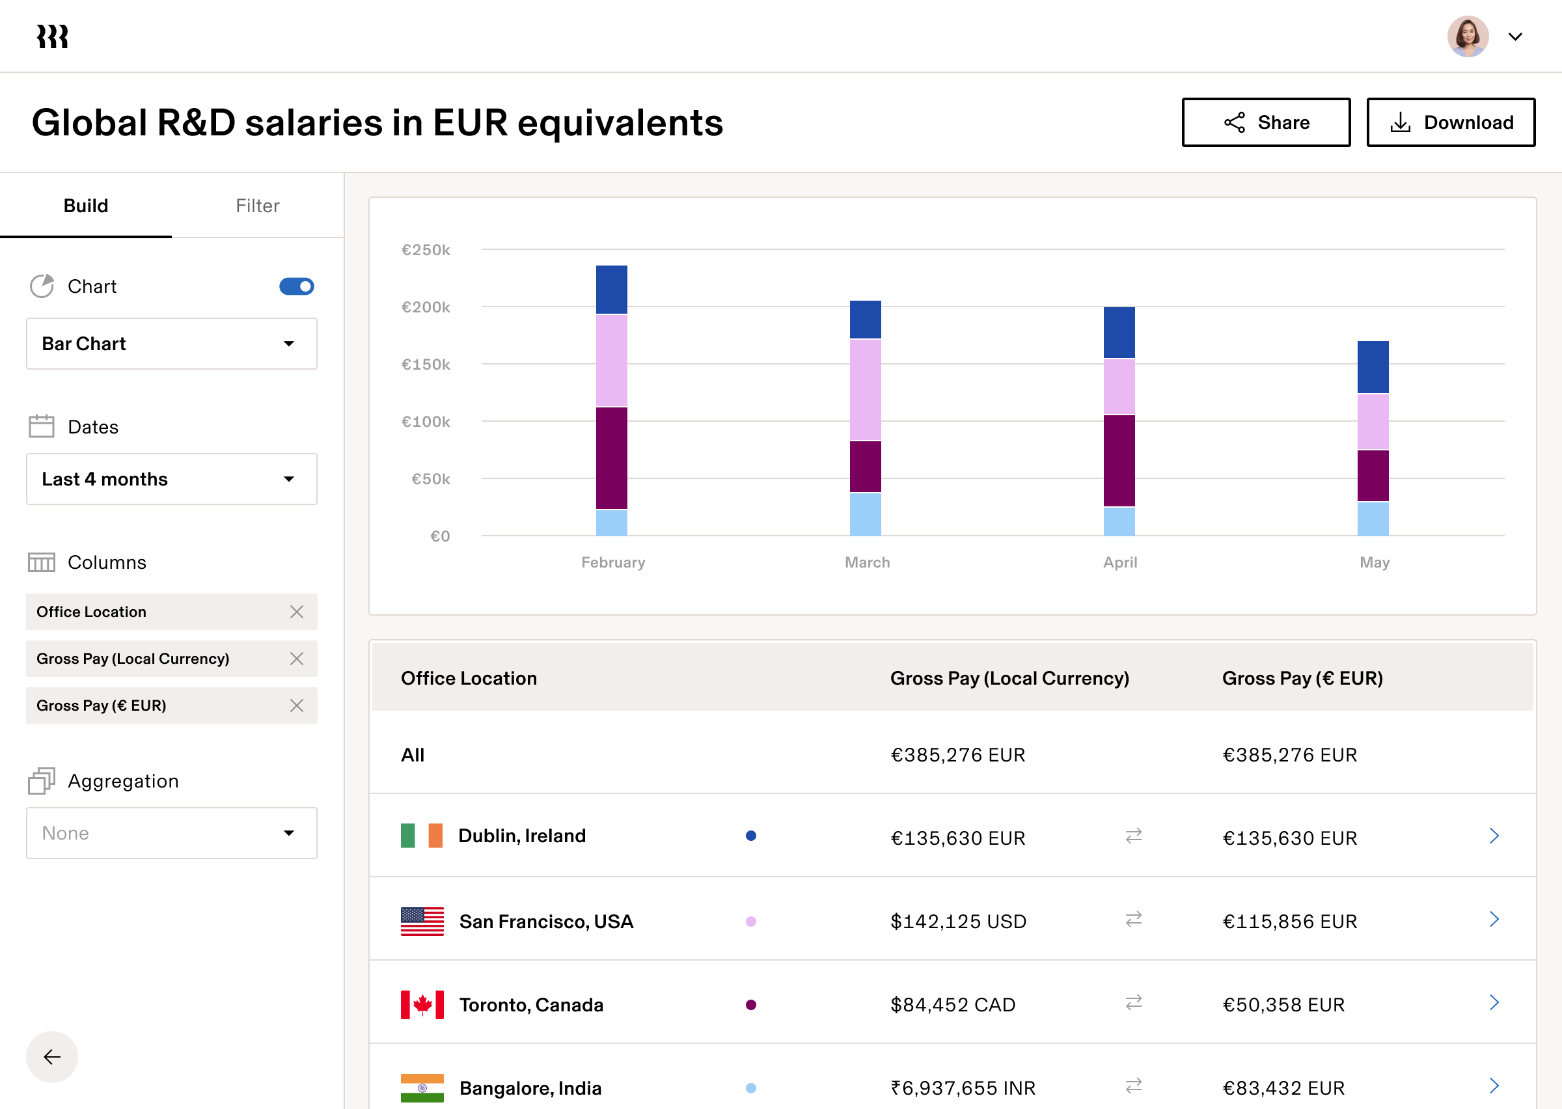Click the Dates calendar icon

[41, 426]
